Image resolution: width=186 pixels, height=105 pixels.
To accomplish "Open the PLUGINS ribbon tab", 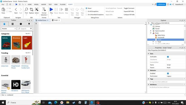I will pos(63,4).
